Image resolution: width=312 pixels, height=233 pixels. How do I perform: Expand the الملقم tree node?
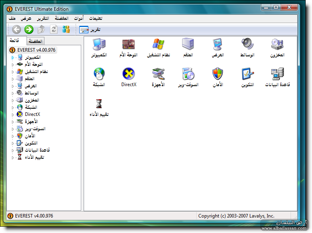tap(13, 79)
